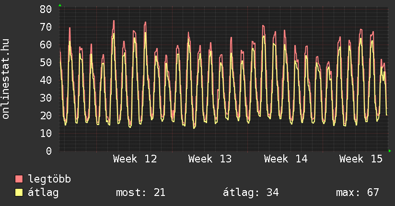Click the green arrow at x-axis end
This screenshot has width=395, height=206.
pos(390,151)
